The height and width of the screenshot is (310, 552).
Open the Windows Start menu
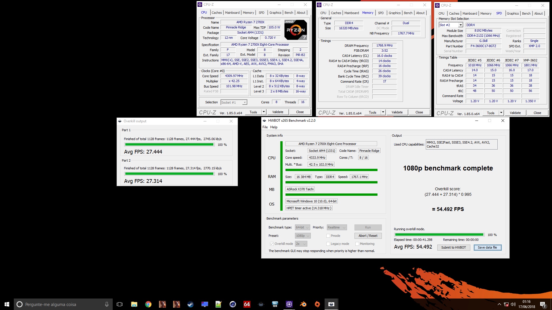[x=7, y=304]
